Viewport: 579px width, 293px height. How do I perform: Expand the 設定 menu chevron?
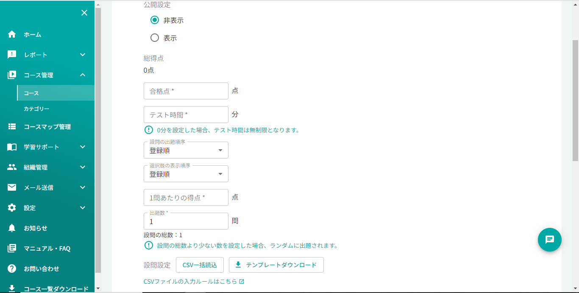pos(83,208)
